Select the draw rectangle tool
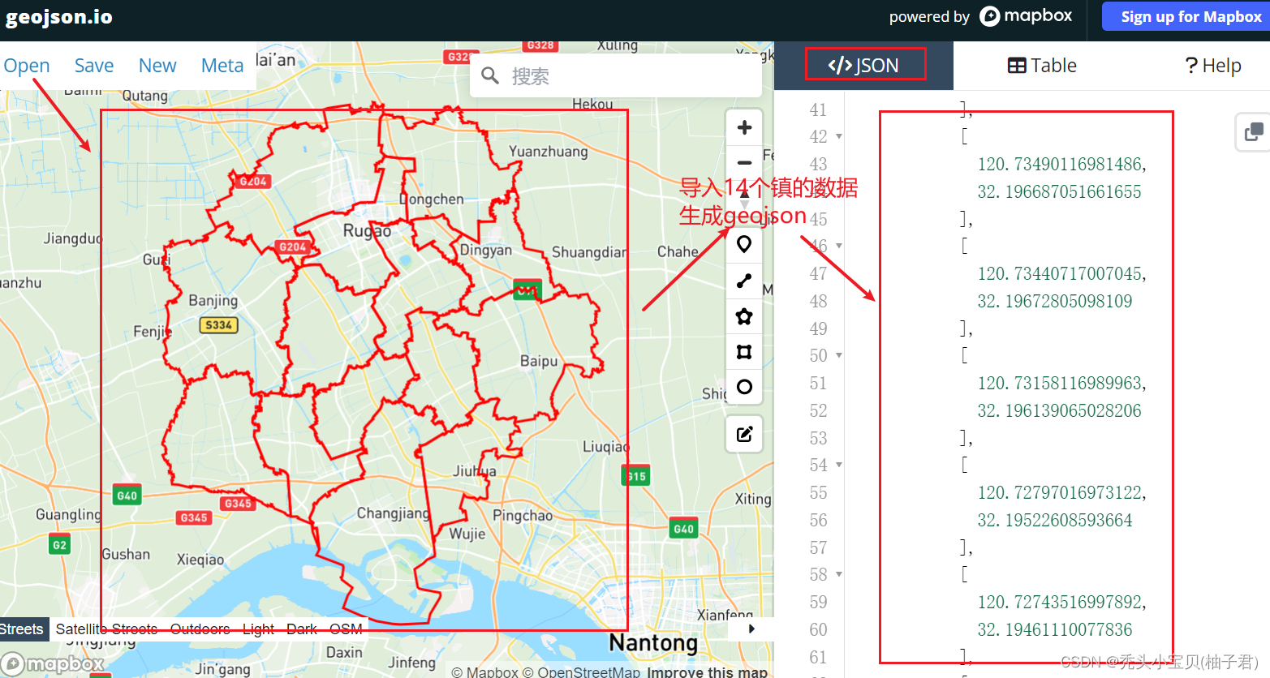1270x678 pixels. tap(744, 352)
